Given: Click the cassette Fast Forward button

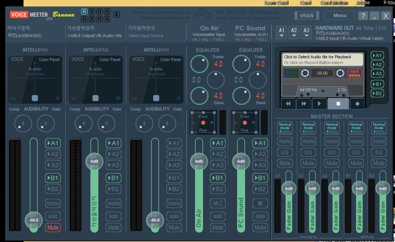Looking at the screenshot, I should pyautogui.click(x=305, y=104).
